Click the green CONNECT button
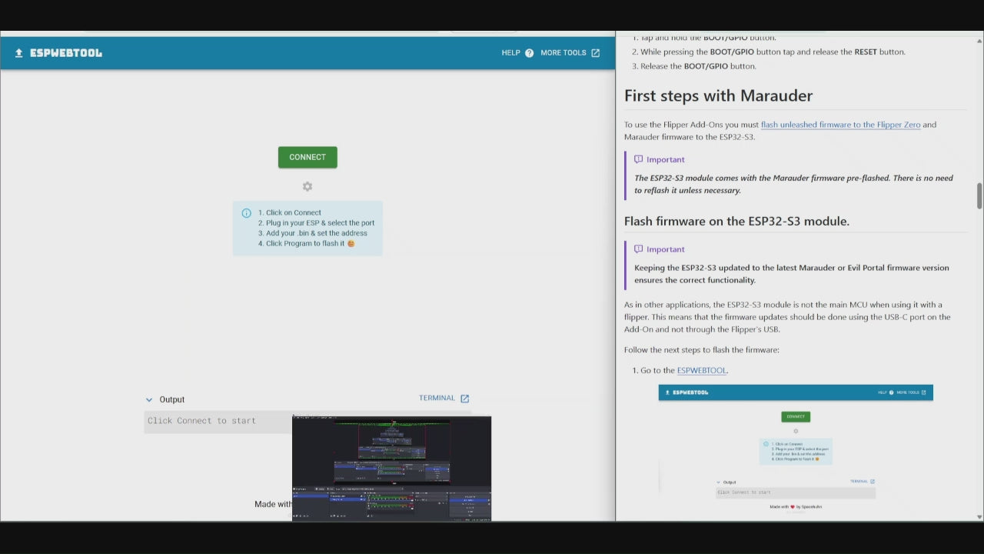Image resolution: width=984 pixels, height=554 pixels. click(307, 157)
